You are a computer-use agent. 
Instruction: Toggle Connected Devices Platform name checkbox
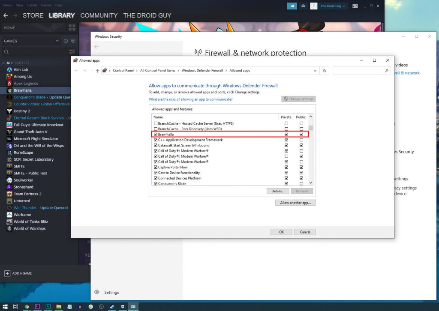coord(156,178)
